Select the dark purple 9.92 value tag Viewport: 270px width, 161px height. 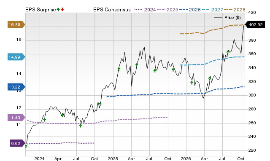pos(17,143)
